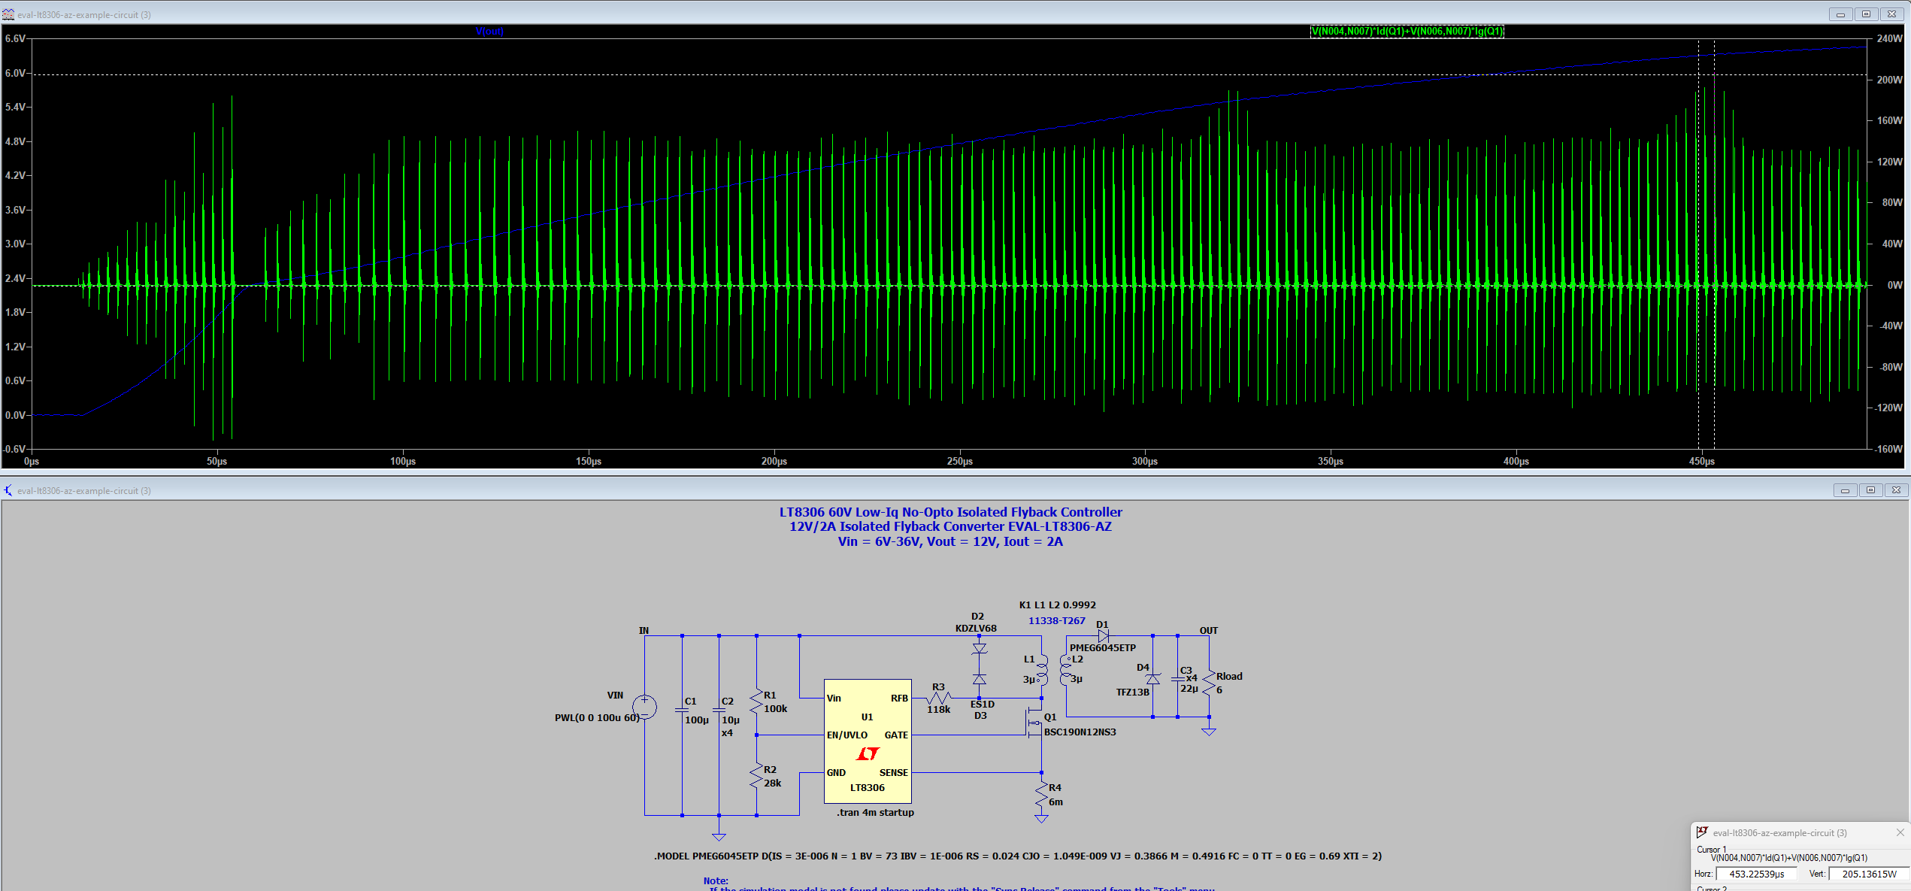The width and height of the screenshot is (1911, 891).
Task: Click the green power expression trace label
Action: (x=1407, y=31)
